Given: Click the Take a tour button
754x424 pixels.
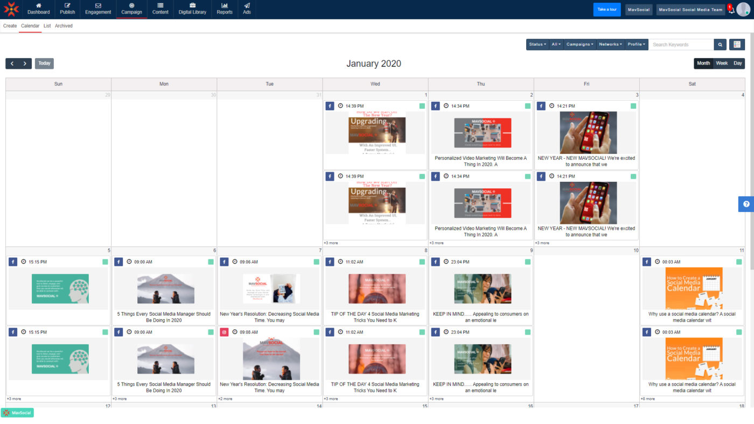Looking at the screenshot, I should coord(607,10).
